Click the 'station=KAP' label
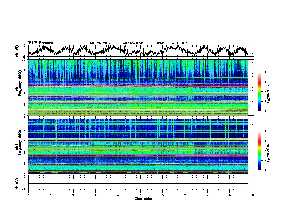Image resolution: width=284 pixels, height=219 pixels. [x=133, y=43]
